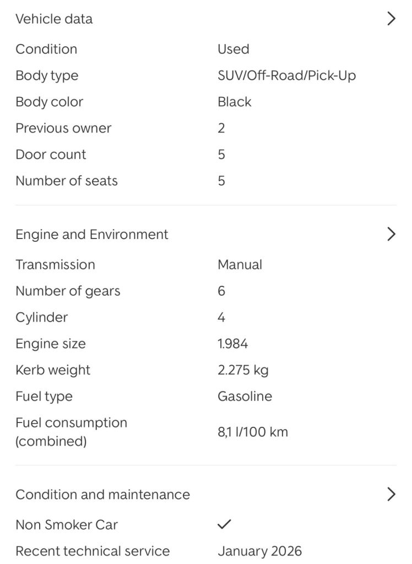This screenshot has width=412, height=564.
Task: Click the Condition value Used
Action: [x=233, y=49]
